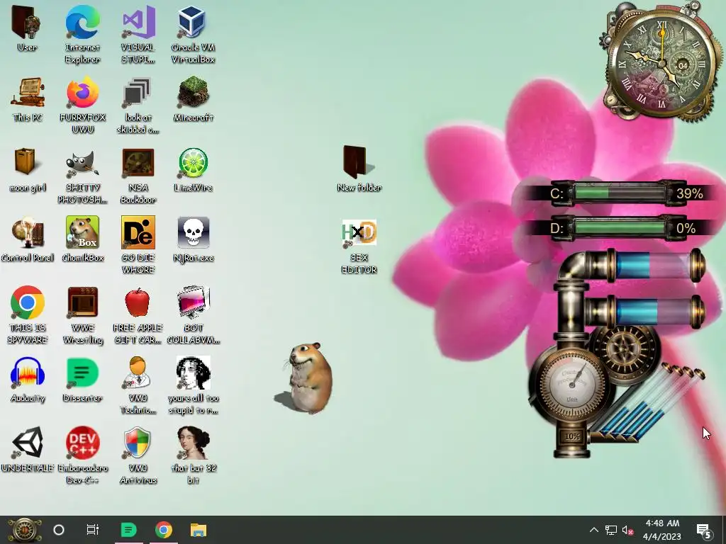
Task: Open the network status tray icon
Action: pyautogui.click(x=610, y=530)
